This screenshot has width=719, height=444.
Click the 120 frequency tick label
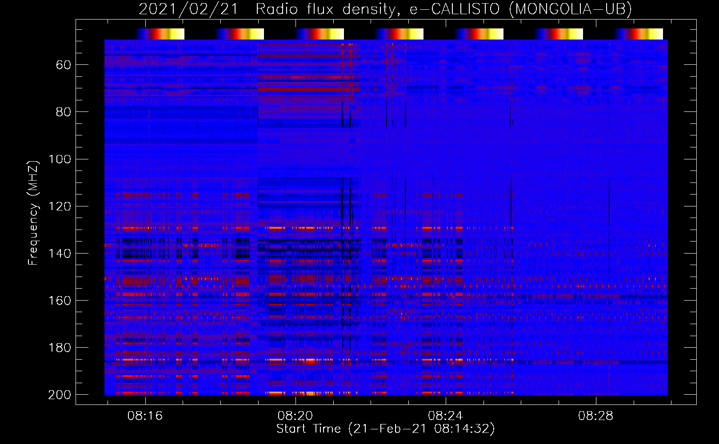(60, 206)
